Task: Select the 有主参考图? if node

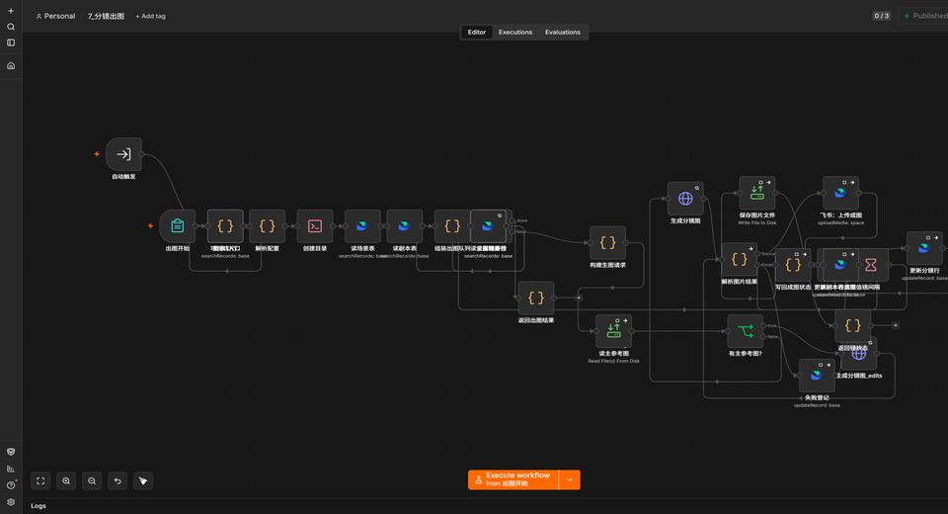Action: click(x=745, y=331)
